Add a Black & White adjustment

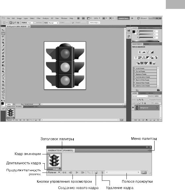pyautogui.click(x=148, y=57)
